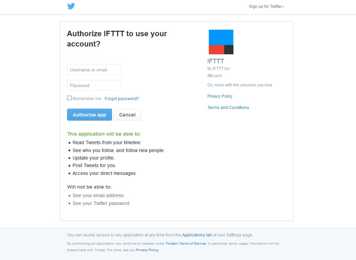Image resolution: width=356 pixels, height=260 pixels.
Task: Click the Twitter bird logo
Action: point(71,6)
